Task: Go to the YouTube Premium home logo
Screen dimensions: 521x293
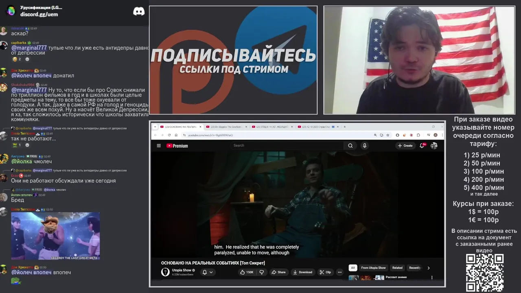Action: click(177, 146)
